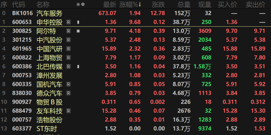Click stock code 300825
The image size is (271, 135).
click(x=22, y=31)
